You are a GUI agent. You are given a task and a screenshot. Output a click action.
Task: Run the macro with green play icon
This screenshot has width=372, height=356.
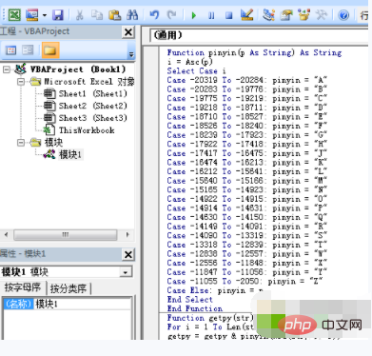point(194,15)
